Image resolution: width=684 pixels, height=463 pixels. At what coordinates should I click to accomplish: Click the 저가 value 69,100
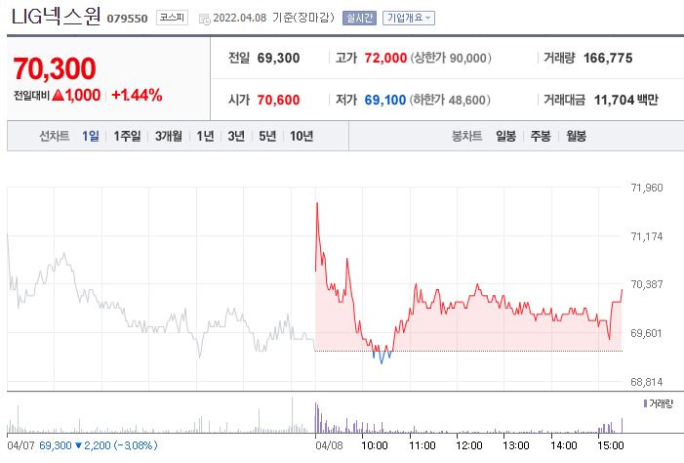[x=385, y=100]
